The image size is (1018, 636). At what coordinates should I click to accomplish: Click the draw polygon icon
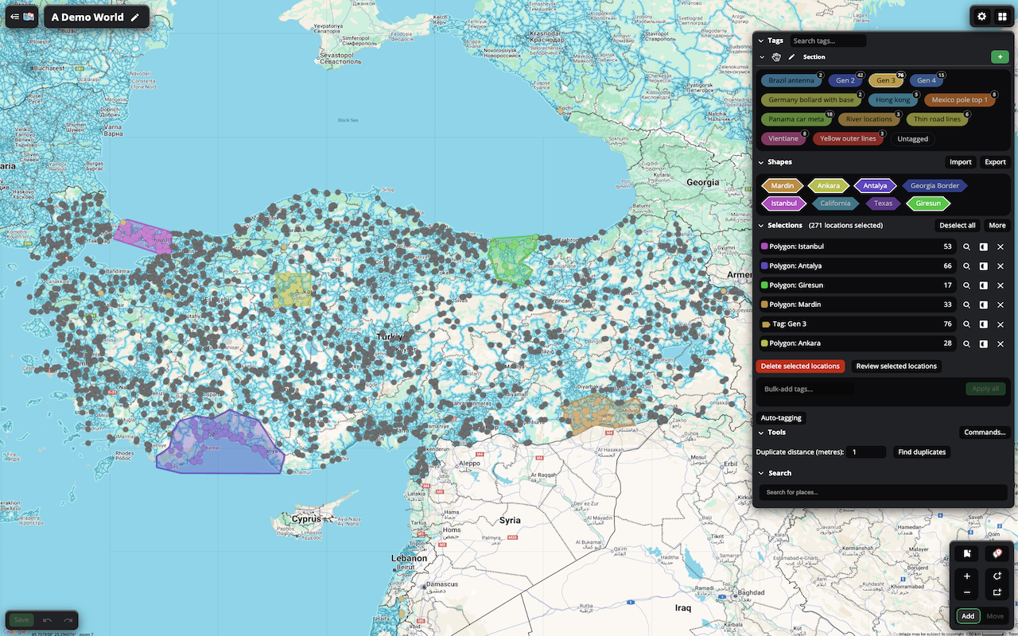pos(997,576)
